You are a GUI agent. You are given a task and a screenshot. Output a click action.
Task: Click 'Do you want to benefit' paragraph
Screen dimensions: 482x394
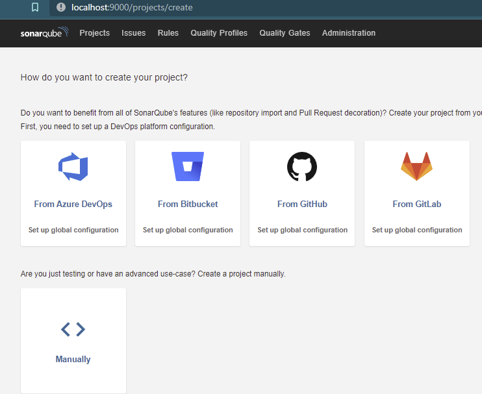coord(251,113)
